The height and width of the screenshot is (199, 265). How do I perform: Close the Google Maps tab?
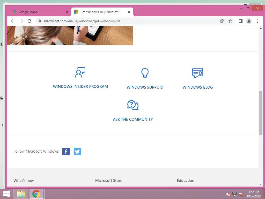click(x=67, y=12)
